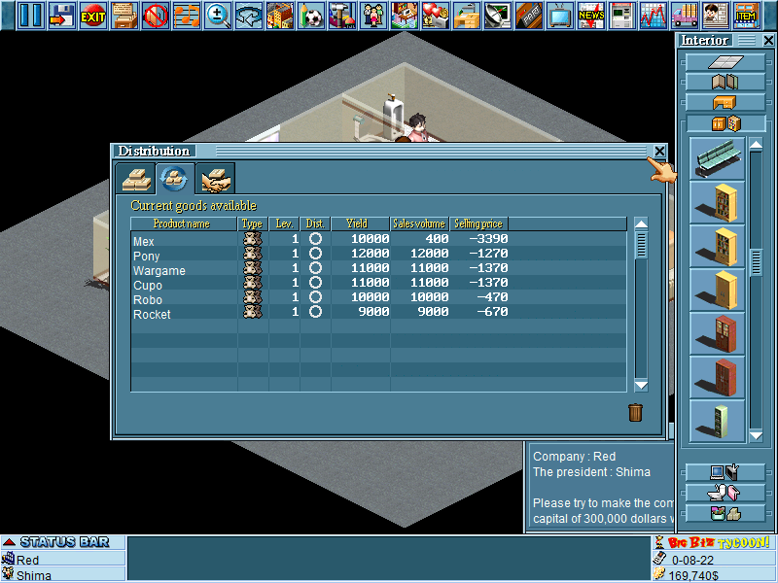Screen dimensions: 778x583
Task: Click the goods list scrollbar thumb
Action: tap(641, 245)
